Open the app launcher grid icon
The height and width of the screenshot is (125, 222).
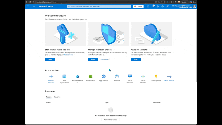tap(28, 6)
